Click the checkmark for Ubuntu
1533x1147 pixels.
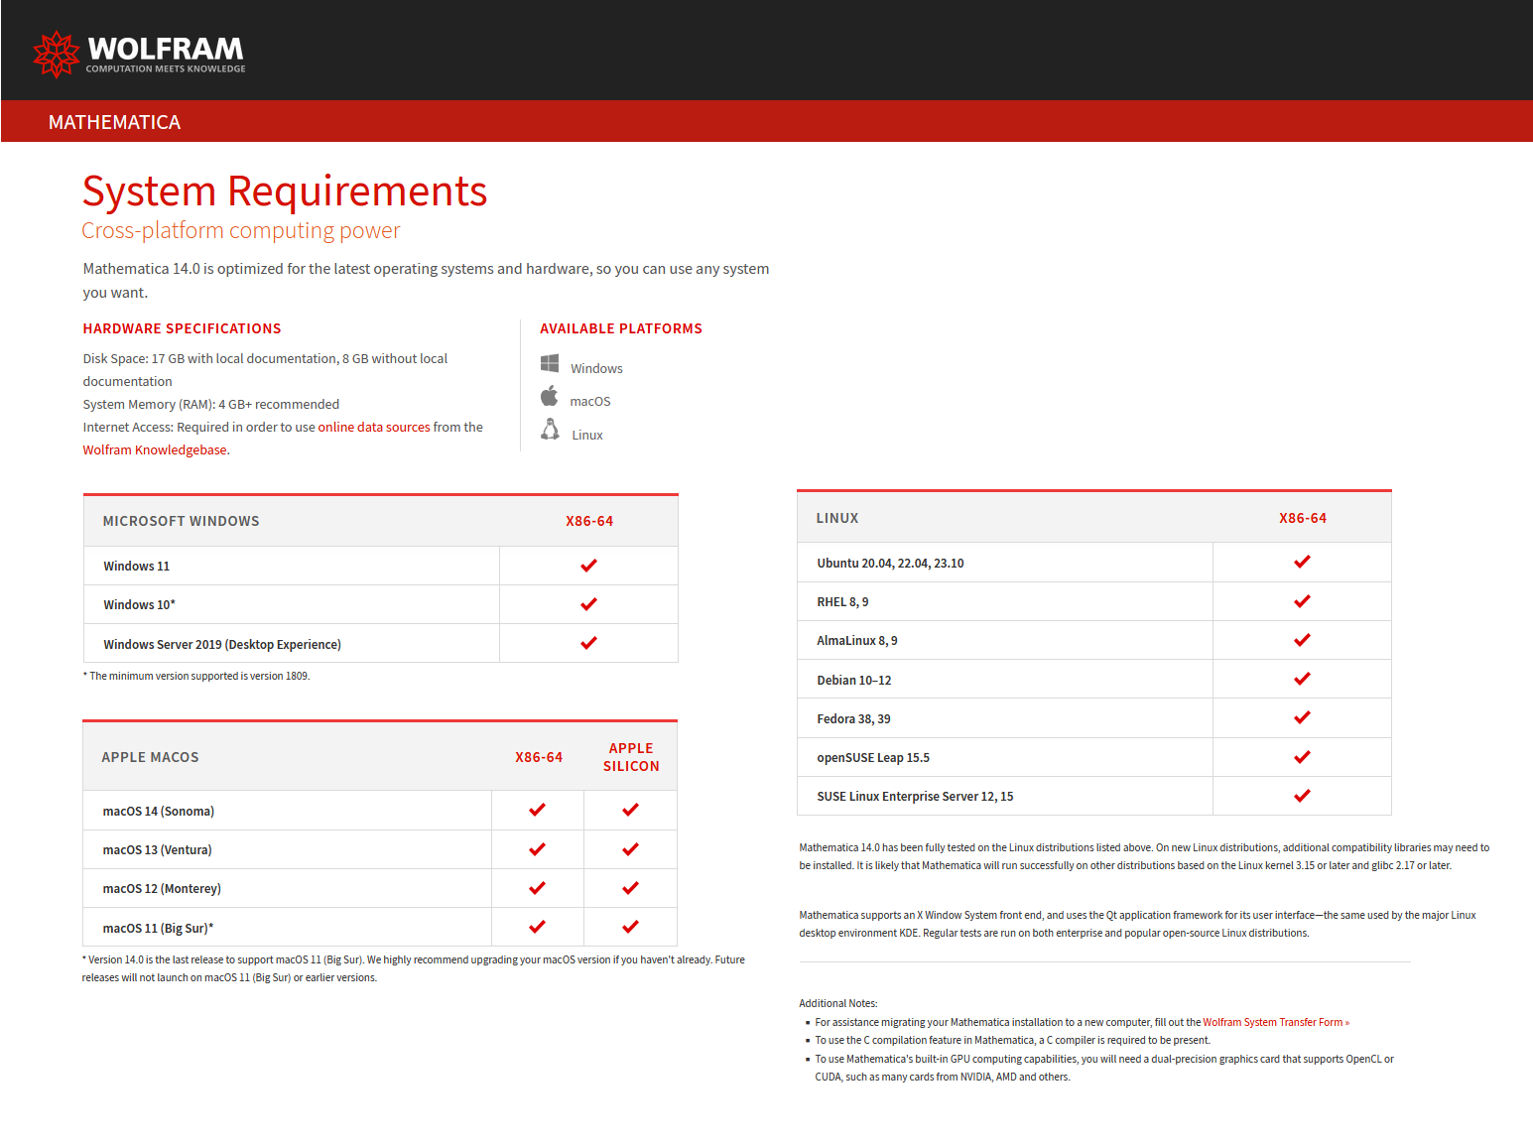click(1302, 562)
